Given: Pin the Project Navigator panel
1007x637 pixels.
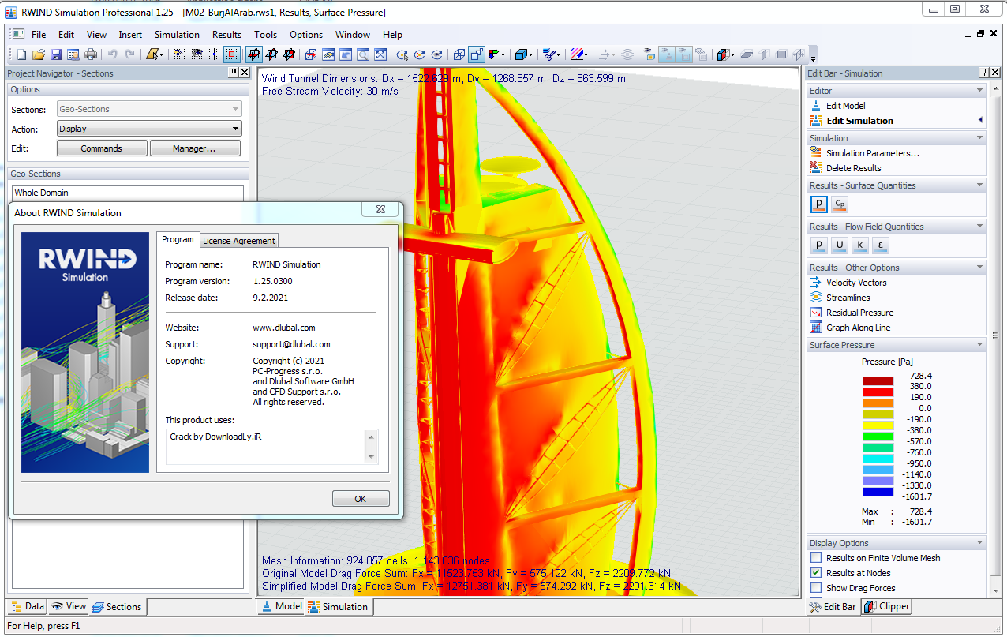Looking at the screenshot, I should coord(234,73).
